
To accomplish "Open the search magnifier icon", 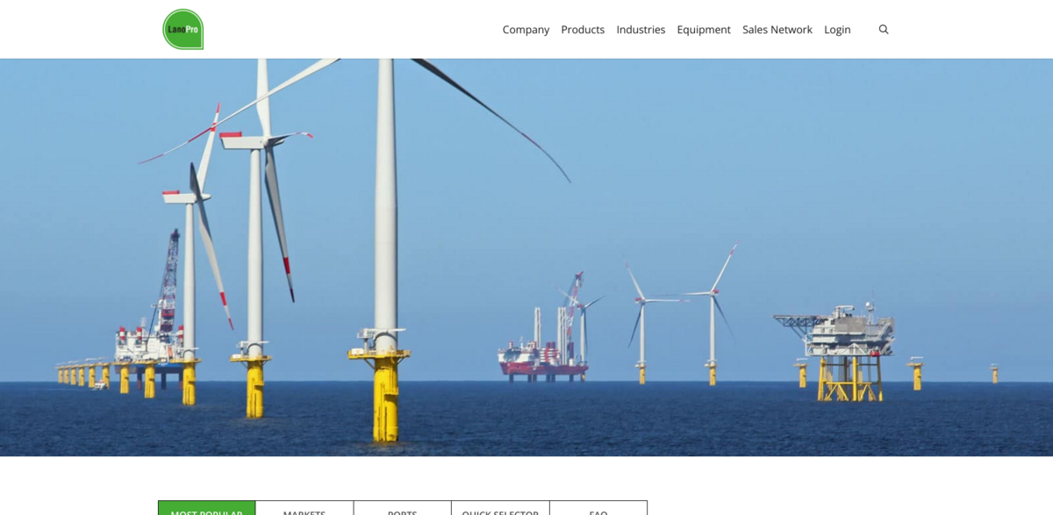I will pos(884,29).
